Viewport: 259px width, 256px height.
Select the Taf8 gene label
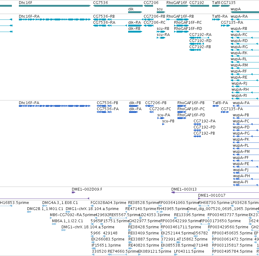coord(216,3)
